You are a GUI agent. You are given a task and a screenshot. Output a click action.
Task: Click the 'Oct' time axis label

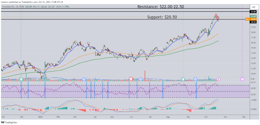[206, 117]
